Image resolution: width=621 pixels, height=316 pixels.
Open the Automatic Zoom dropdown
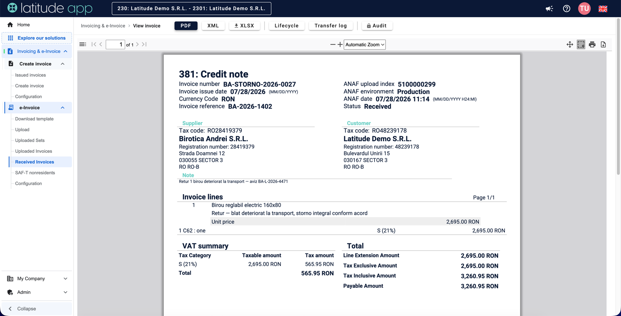(x=364, y=45)
